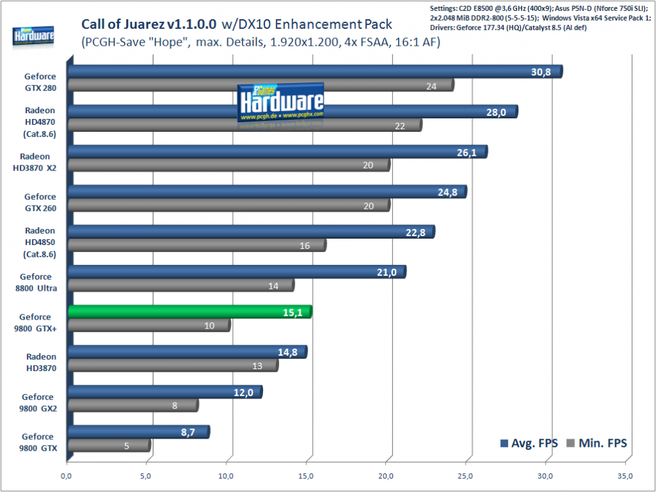This screenshot has width=656, height=492.
Task: Click the gray Min. FPS legend swatch
Action: [570, 443]
